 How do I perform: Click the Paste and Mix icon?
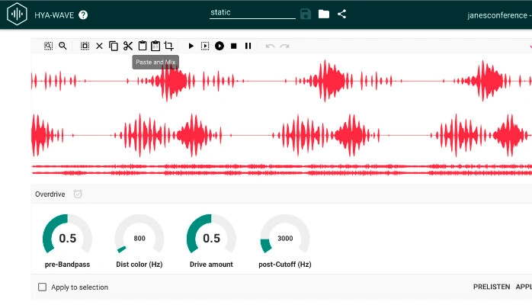tap(155, 46)
